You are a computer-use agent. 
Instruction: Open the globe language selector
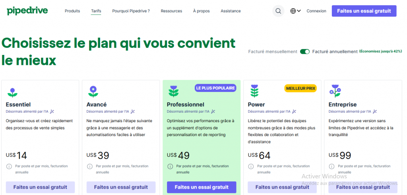click(x=295, y=11)
